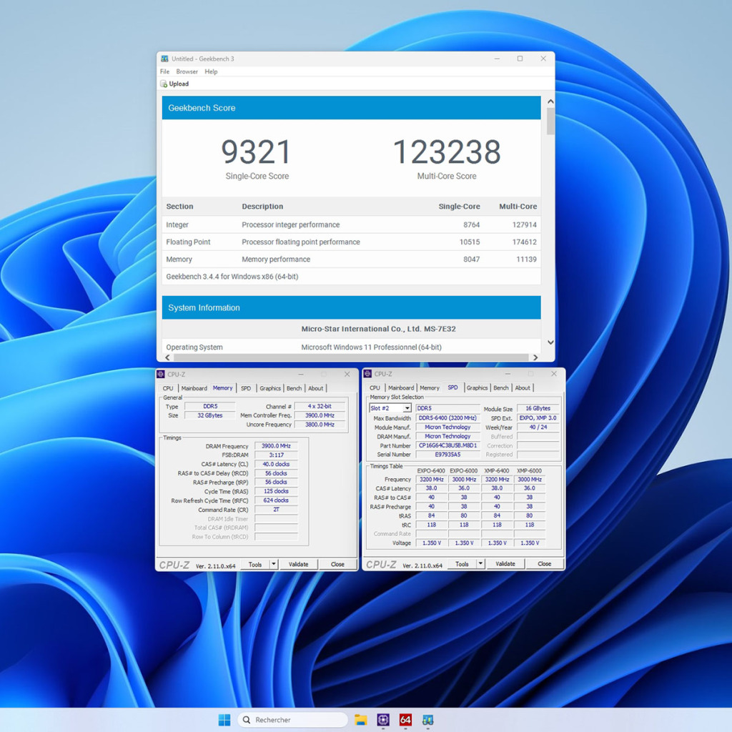
Task: Minimize the Geekbench 3 window
Action: (498, 59)
